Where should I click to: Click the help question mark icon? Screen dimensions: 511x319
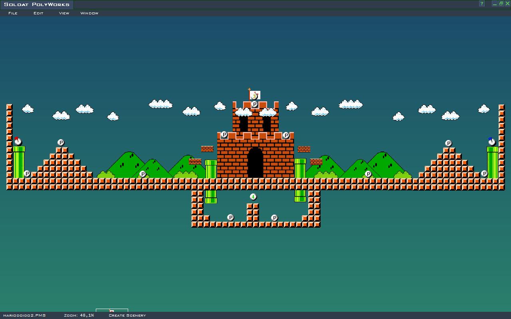pyautogui.click(x=482, y=4)
